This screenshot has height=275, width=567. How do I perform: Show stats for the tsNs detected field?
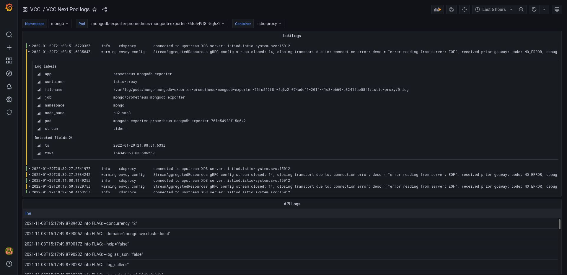pos(39,153)
